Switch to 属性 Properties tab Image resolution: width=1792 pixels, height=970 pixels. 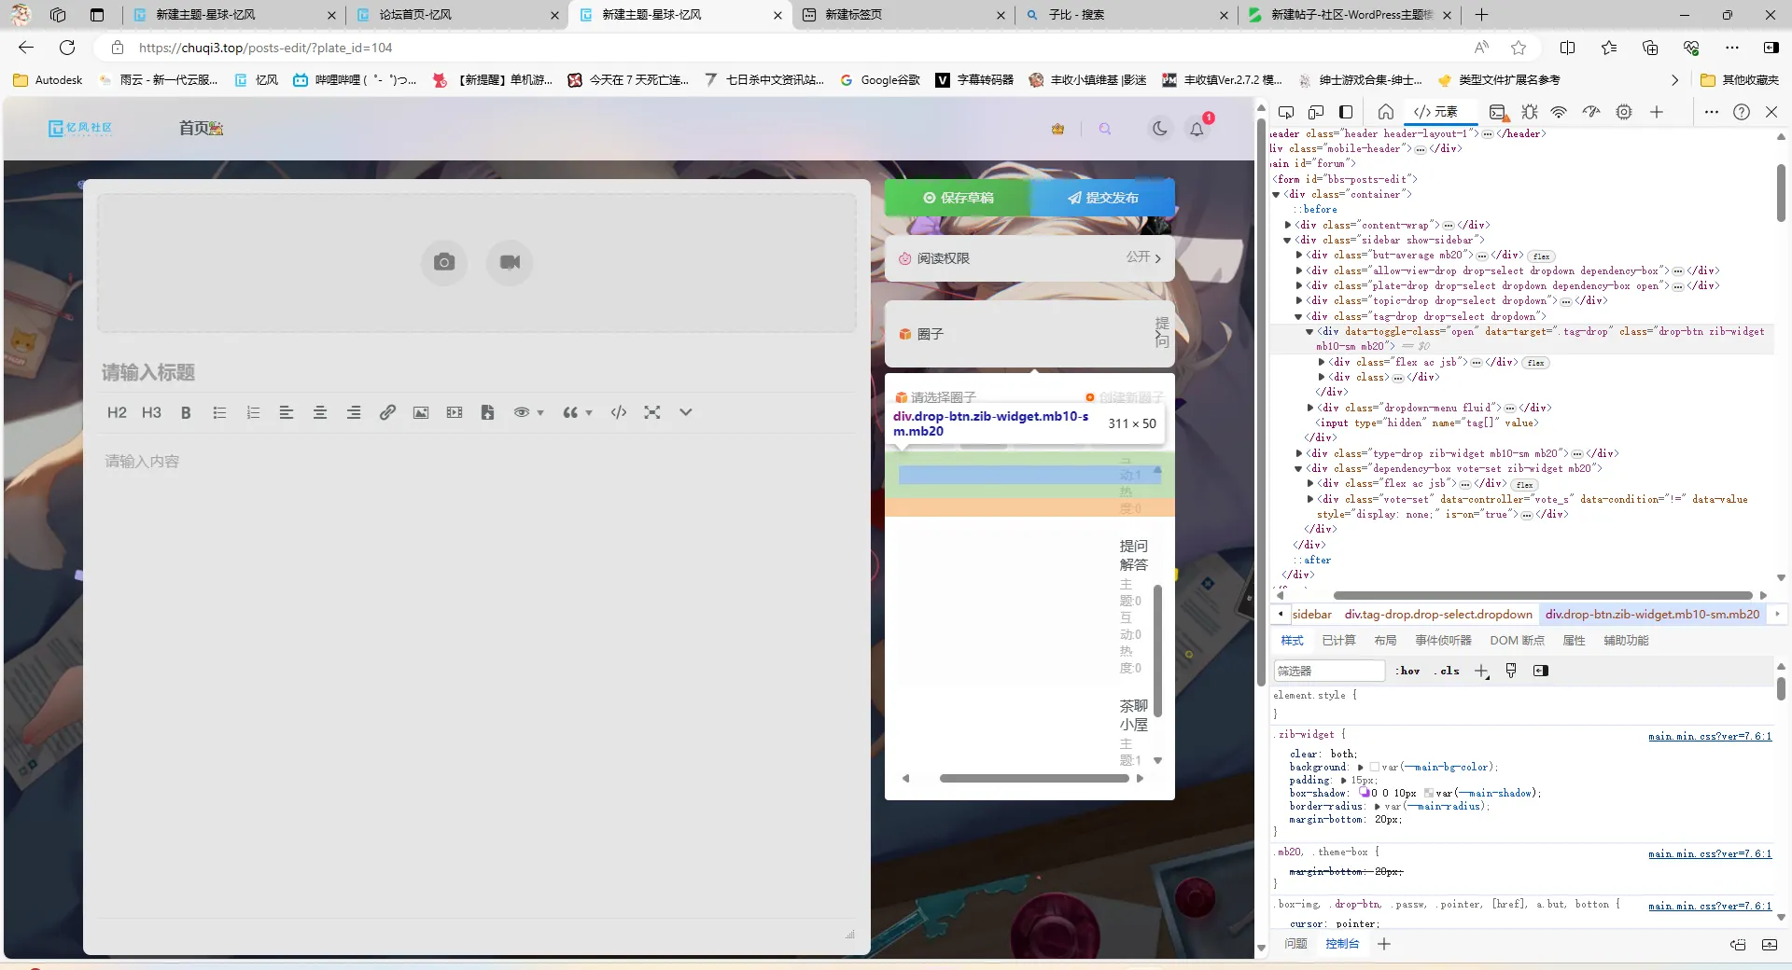(1574, 641)
